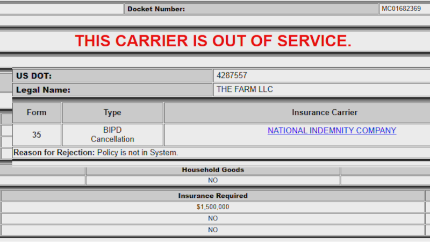The image size is (430, 242).
Task: Select the $1,500,000 insurance amount
Action: tap(213, 207)
